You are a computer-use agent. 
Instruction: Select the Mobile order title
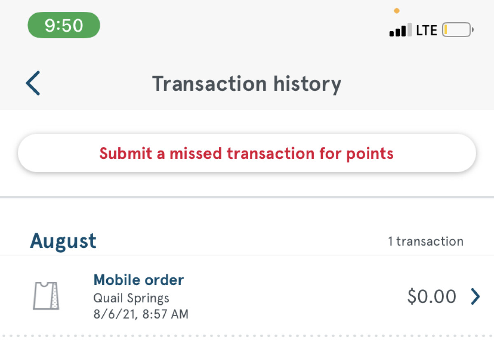click(139, 280)
